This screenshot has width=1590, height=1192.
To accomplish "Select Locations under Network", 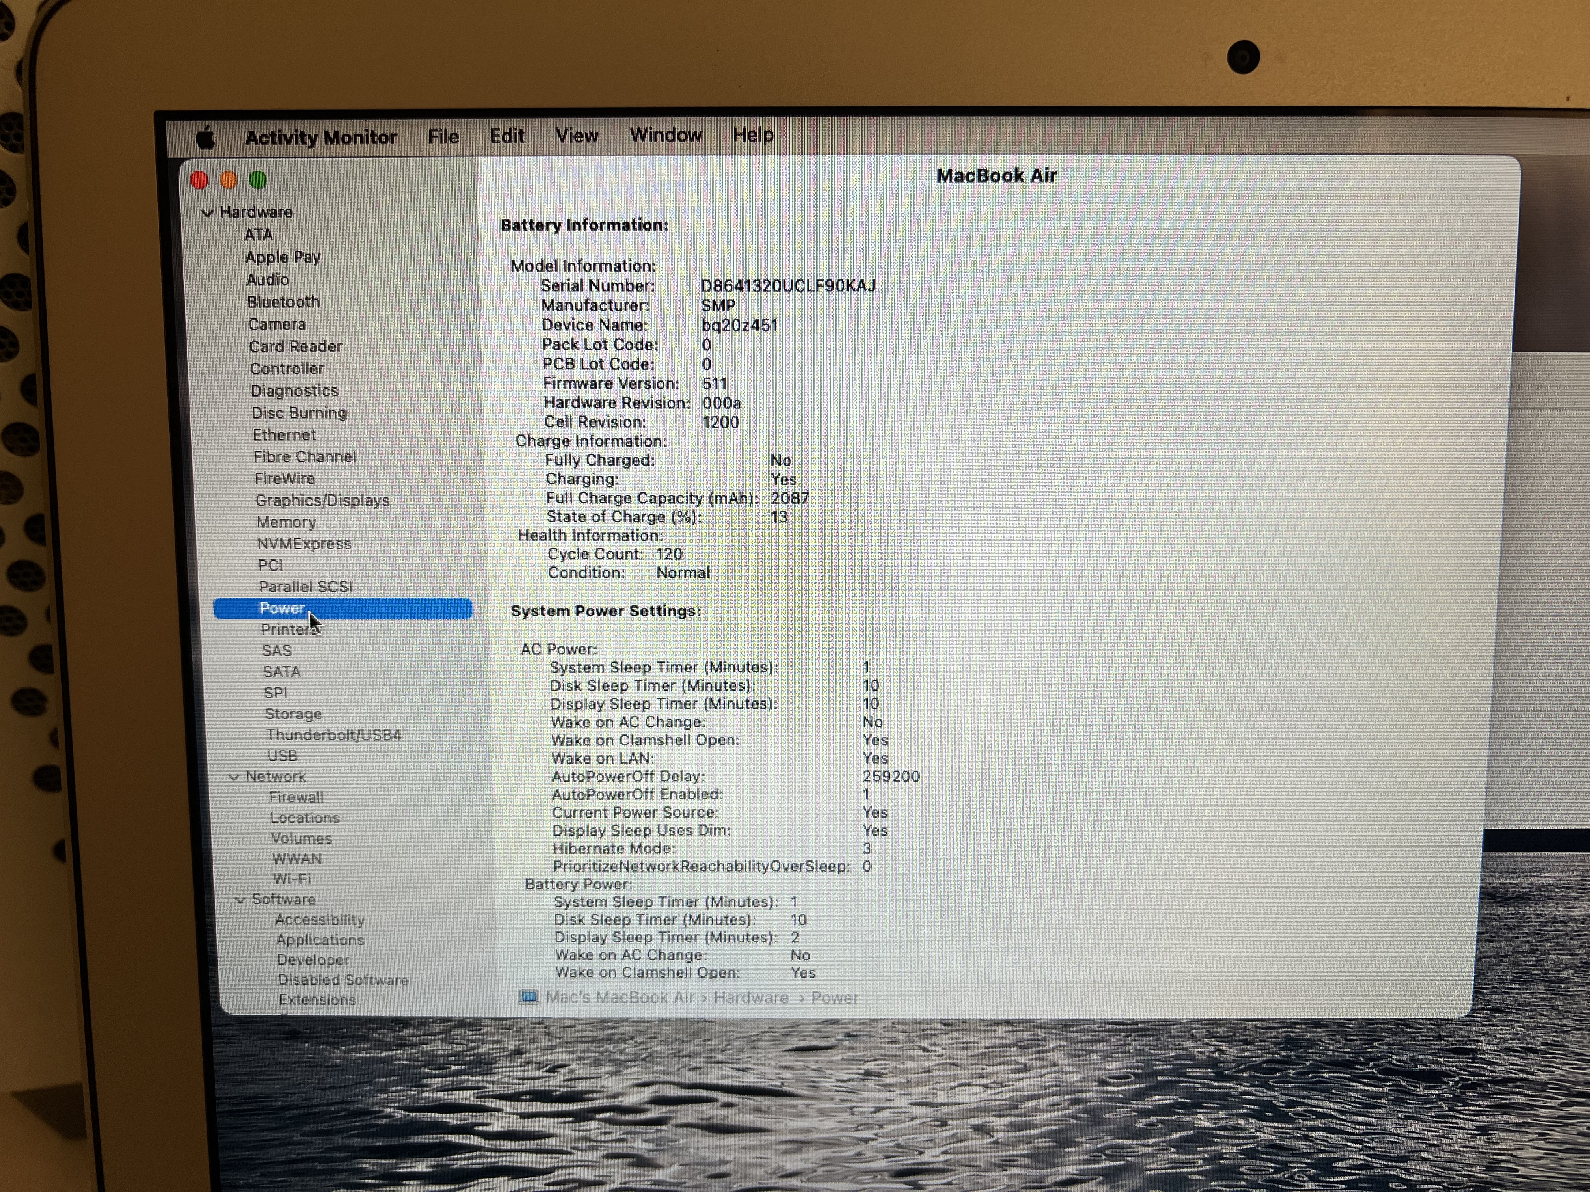I will pos(305,818).
